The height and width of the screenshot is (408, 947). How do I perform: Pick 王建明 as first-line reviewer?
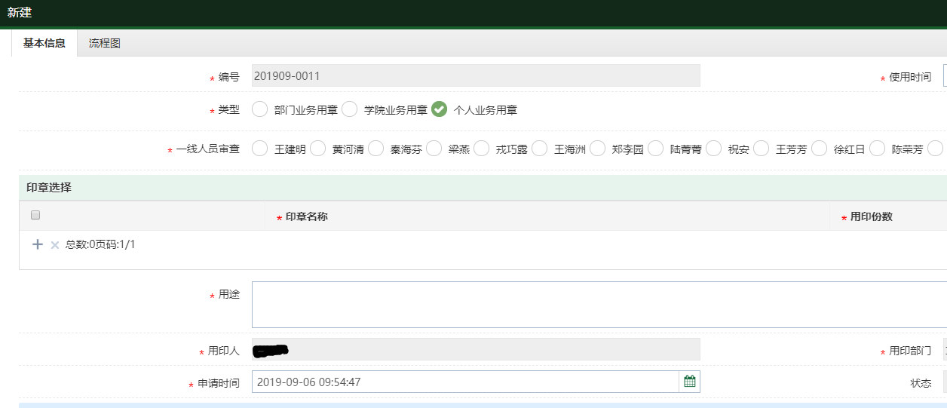pos(259,149)
